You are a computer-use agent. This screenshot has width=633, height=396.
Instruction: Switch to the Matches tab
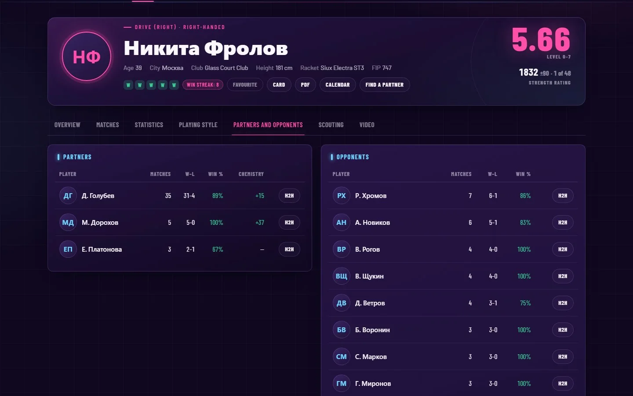pos(108,125)
